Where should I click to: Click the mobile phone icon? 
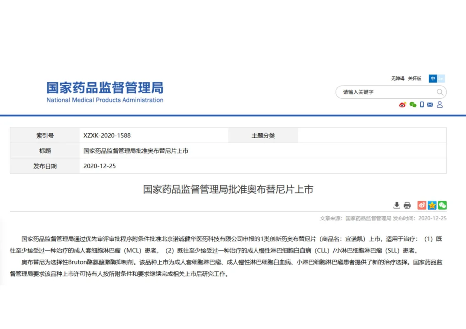(x=422, y=105)
